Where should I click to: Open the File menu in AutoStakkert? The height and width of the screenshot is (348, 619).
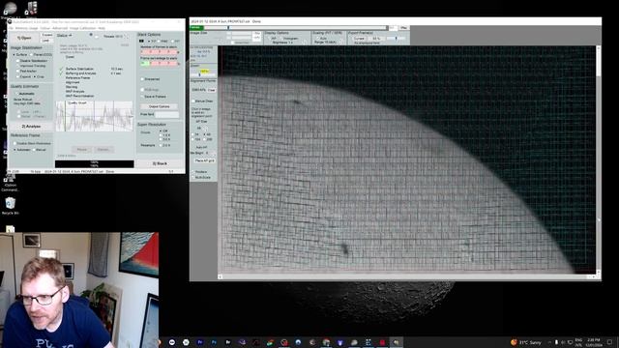click(11, 28)
